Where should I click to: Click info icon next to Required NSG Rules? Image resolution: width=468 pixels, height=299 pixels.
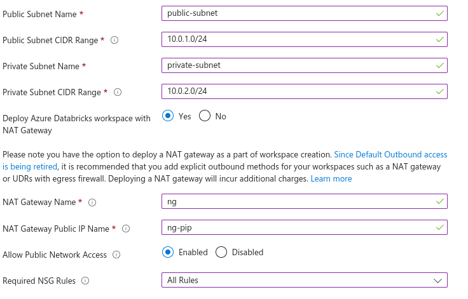point(85,281)
